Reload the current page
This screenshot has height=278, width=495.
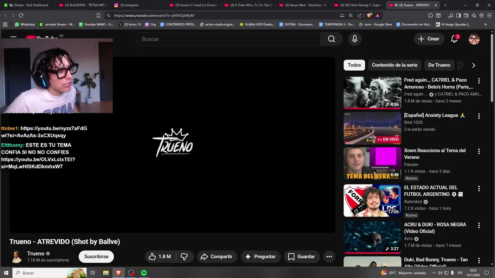coord(21,15)
